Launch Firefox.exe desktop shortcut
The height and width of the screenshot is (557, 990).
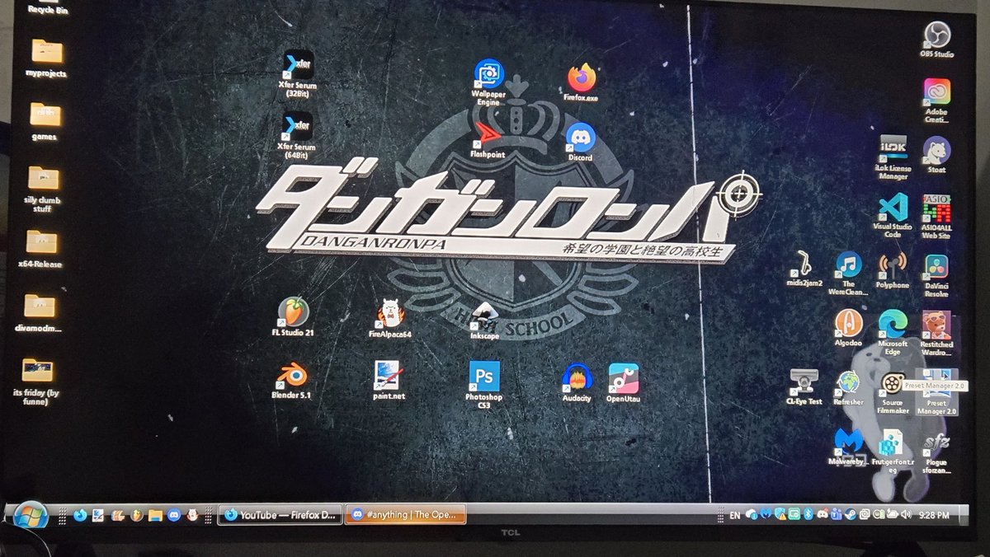click(581, 82)
